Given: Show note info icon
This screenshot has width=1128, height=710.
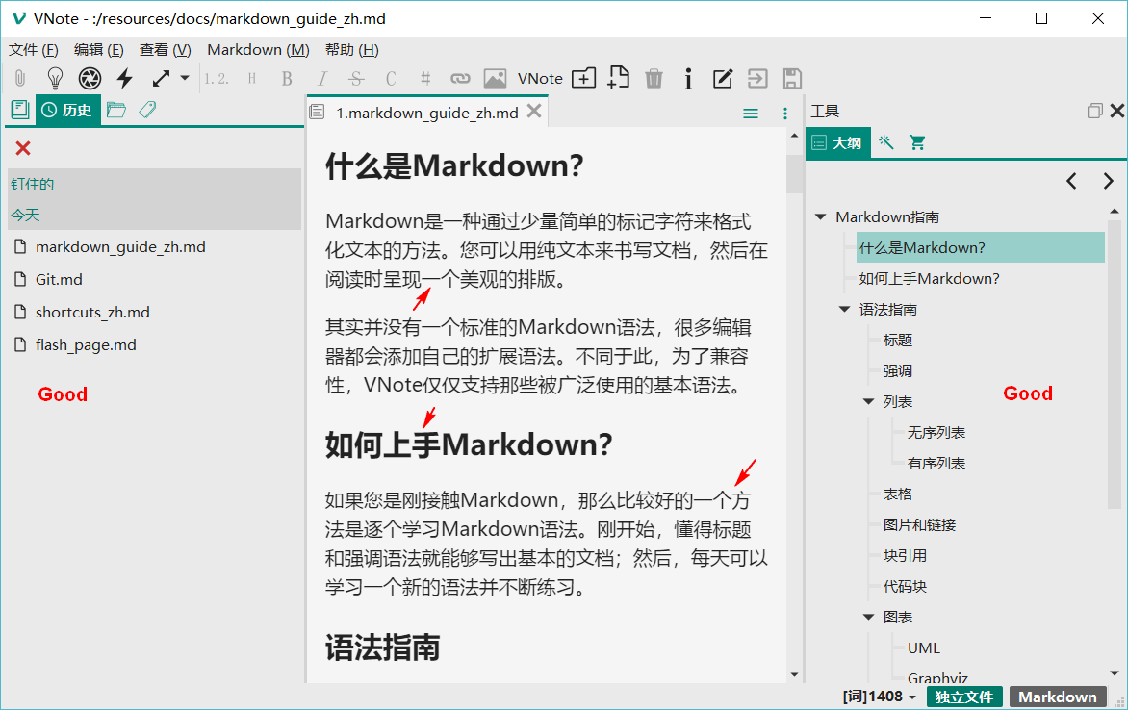Looking at the screenshot, I should point(688,79).
